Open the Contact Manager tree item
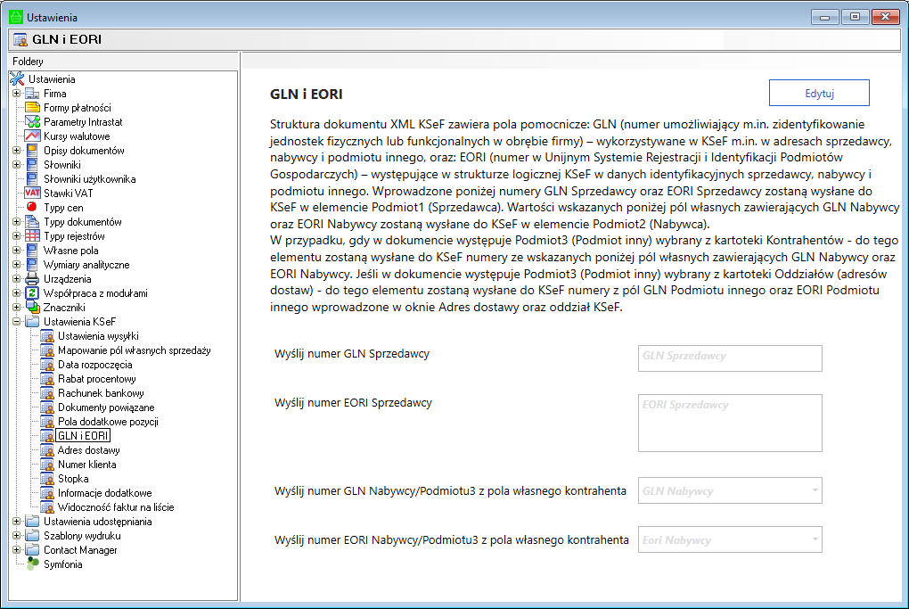 80,550
